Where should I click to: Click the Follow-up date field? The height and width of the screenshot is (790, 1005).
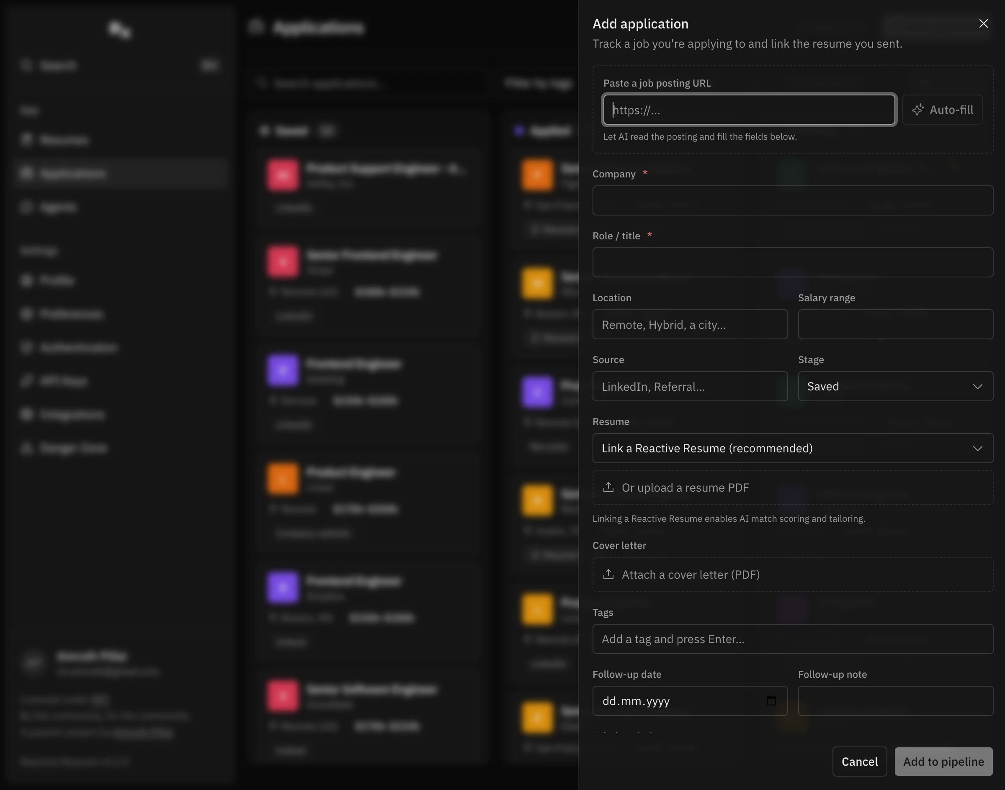(690, 701)
